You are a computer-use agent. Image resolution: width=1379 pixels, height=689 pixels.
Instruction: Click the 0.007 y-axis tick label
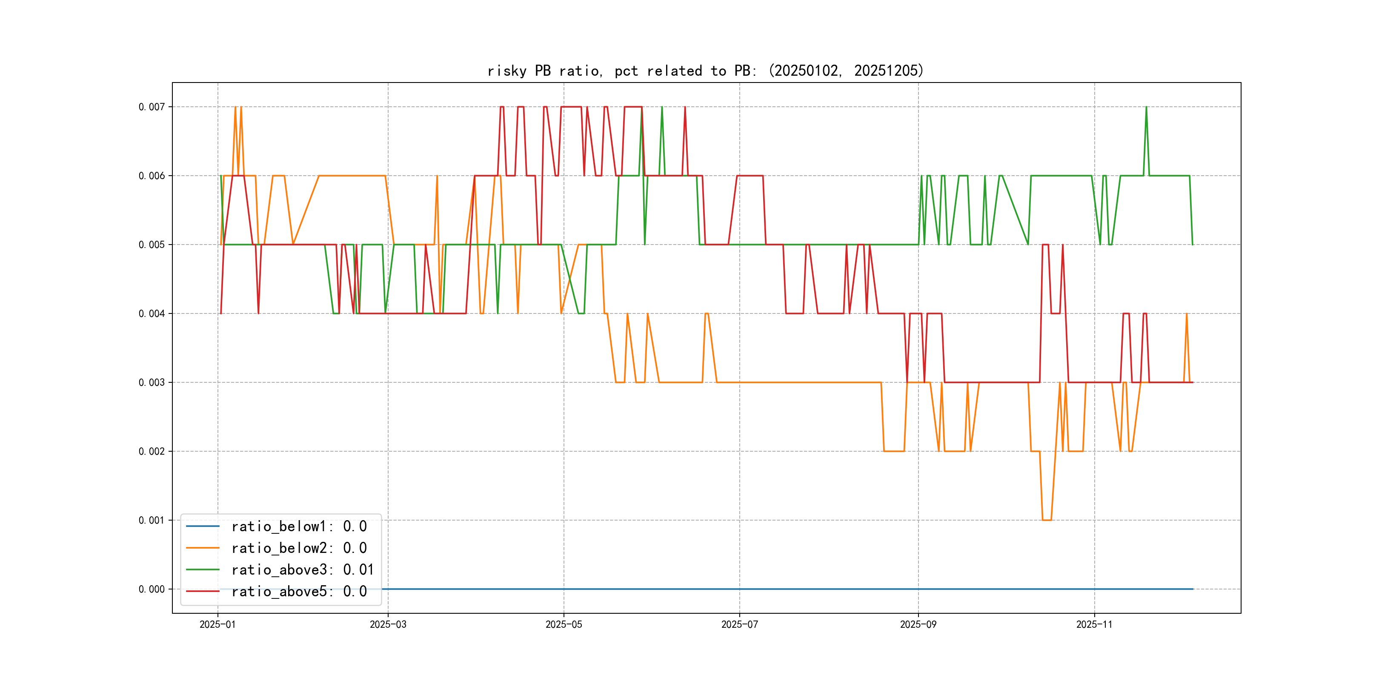(x=152, y=107)
